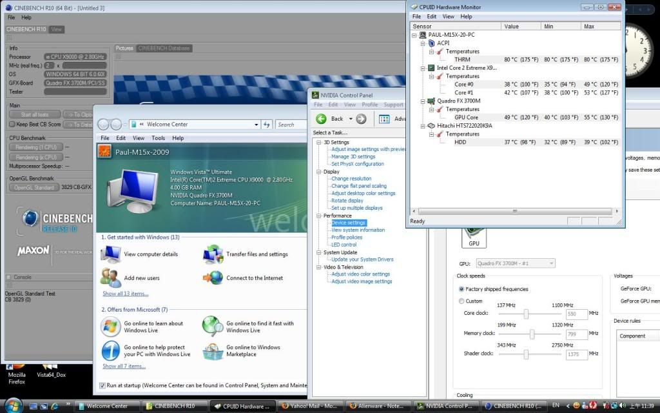Open the GPU selection dropdown Quadro FX 3700M
The width and height of the screenshot is (660, 413).
pyautogui.click(x=516, y=263)
